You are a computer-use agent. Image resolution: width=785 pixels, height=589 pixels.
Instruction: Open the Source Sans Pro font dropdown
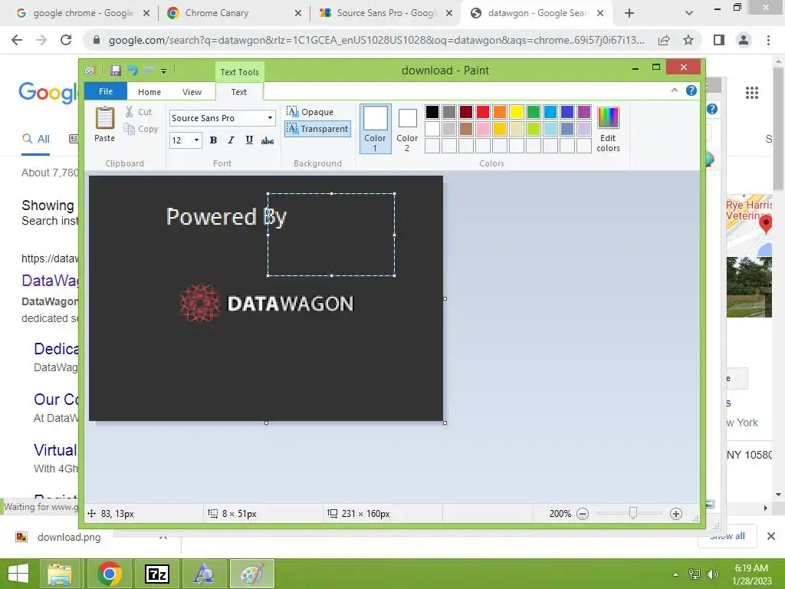click(x=270, y=118)
